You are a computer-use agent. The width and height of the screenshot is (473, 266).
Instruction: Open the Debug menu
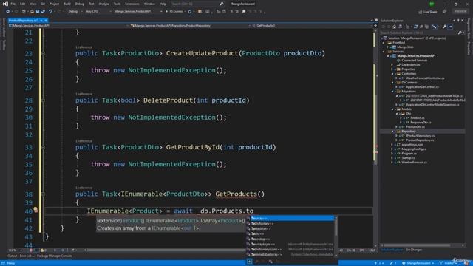(80, 4)
